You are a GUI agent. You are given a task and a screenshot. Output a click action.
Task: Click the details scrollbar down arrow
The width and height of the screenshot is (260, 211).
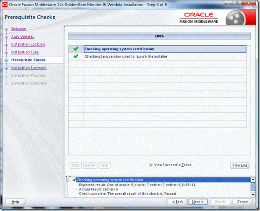pyautogui.click(x=253, y=195)
